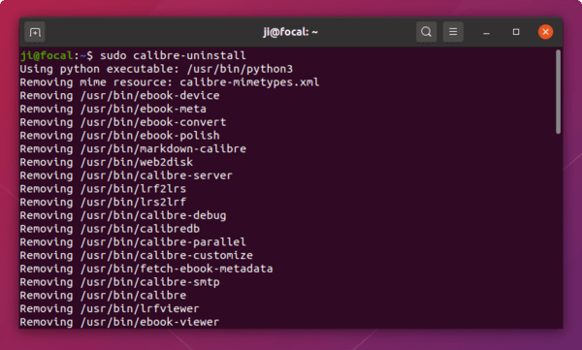The height and width of the screenshot is (350, 582).
Task: Open the hamburger menu
Action: [x=453, y=32]
